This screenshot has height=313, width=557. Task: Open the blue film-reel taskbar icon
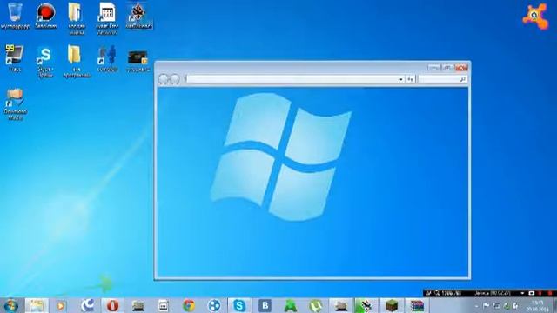pos(214,305)
